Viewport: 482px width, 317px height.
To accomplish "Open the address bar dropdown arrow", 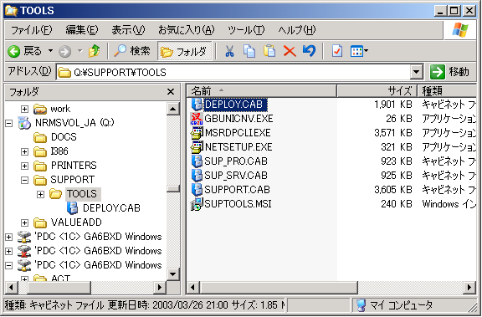I will click(x=416, y=72).
